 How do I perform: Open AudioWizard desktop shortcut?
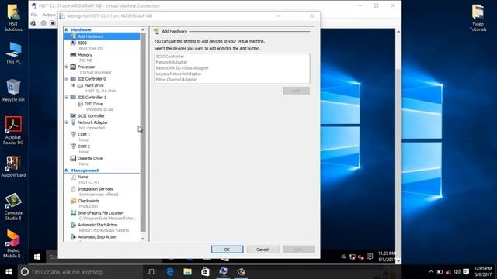[13, 166]
